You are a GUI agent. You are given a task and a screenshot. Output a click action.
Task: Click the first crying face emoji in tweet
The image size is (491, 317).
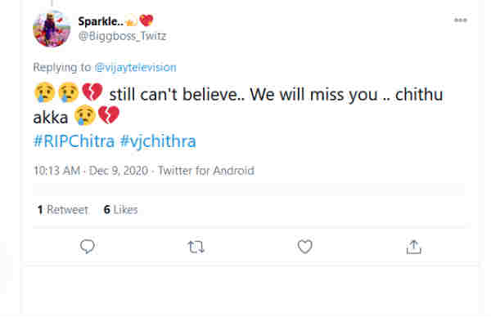point(45,92)
